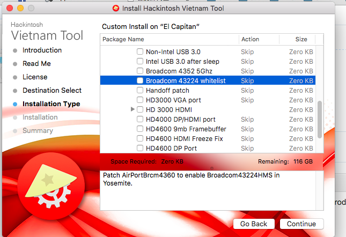Select the Introduction step in sidebar
346x237 pixels.
[42, 50]
